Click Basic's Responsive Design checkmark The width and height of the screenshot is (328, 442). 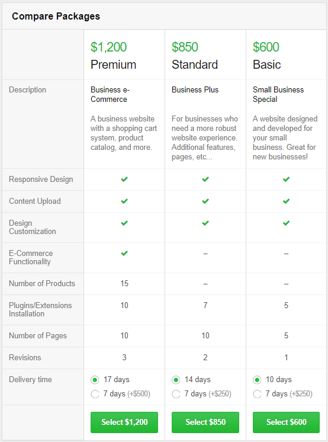click(x=287, y=180)
